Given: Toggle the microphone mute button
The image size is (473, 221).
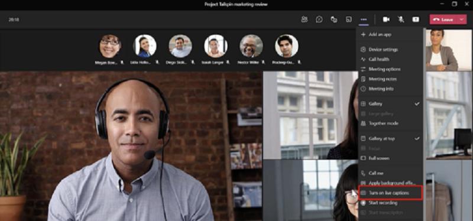Looking at the screenshot, I should [401, 19].
